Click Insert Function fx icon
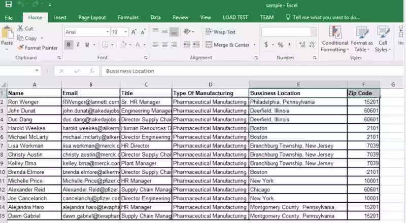The width and height of the screenshot is (406, 223). [x=92, y=71]
